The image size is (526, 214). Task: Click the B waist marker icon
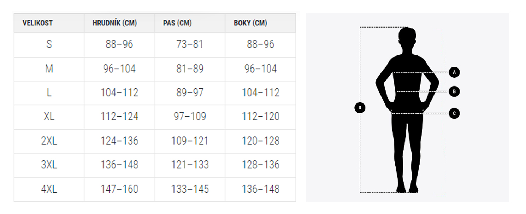[x=454, y=91]
